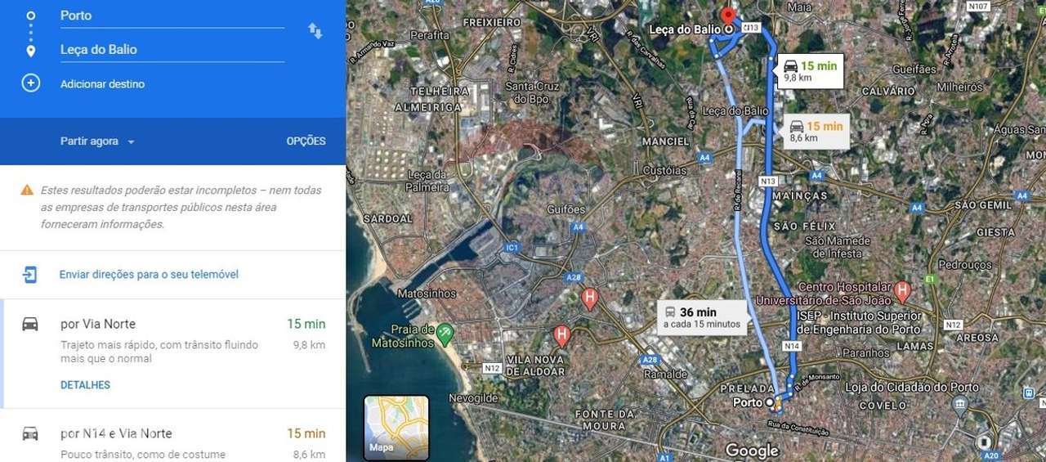Click the Adicionar destino text
1046x462 pixels.
coord(102,84)
